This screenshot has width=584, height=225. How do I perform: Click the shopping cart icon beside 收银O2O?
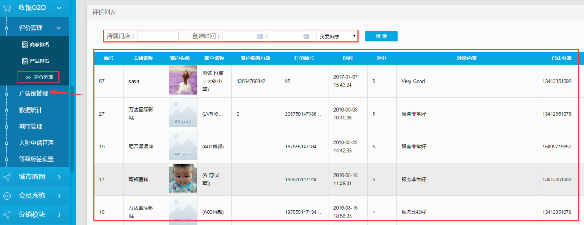(x=7, y=8)
